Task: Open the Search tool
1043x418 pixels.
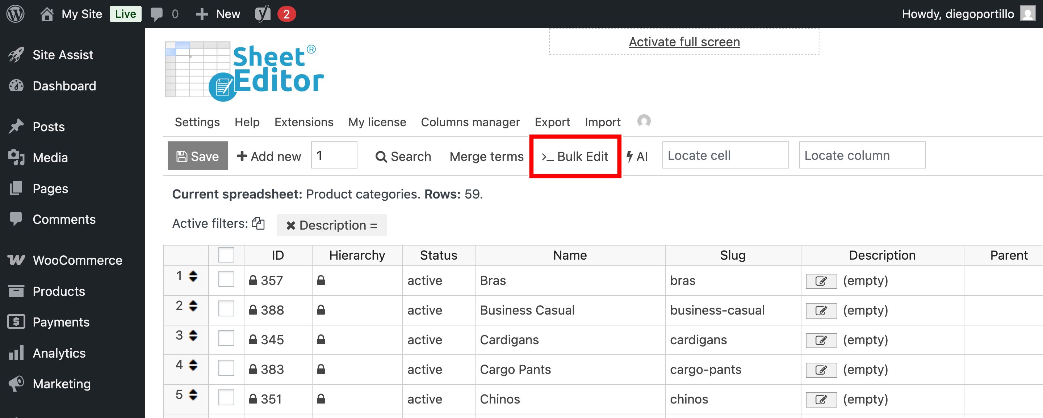Action: point(403,157)
